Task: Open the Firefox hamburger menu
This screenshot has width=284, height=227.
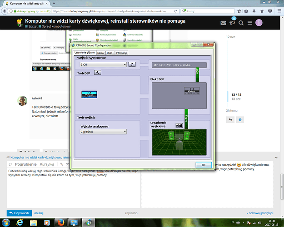Action: 279,11
